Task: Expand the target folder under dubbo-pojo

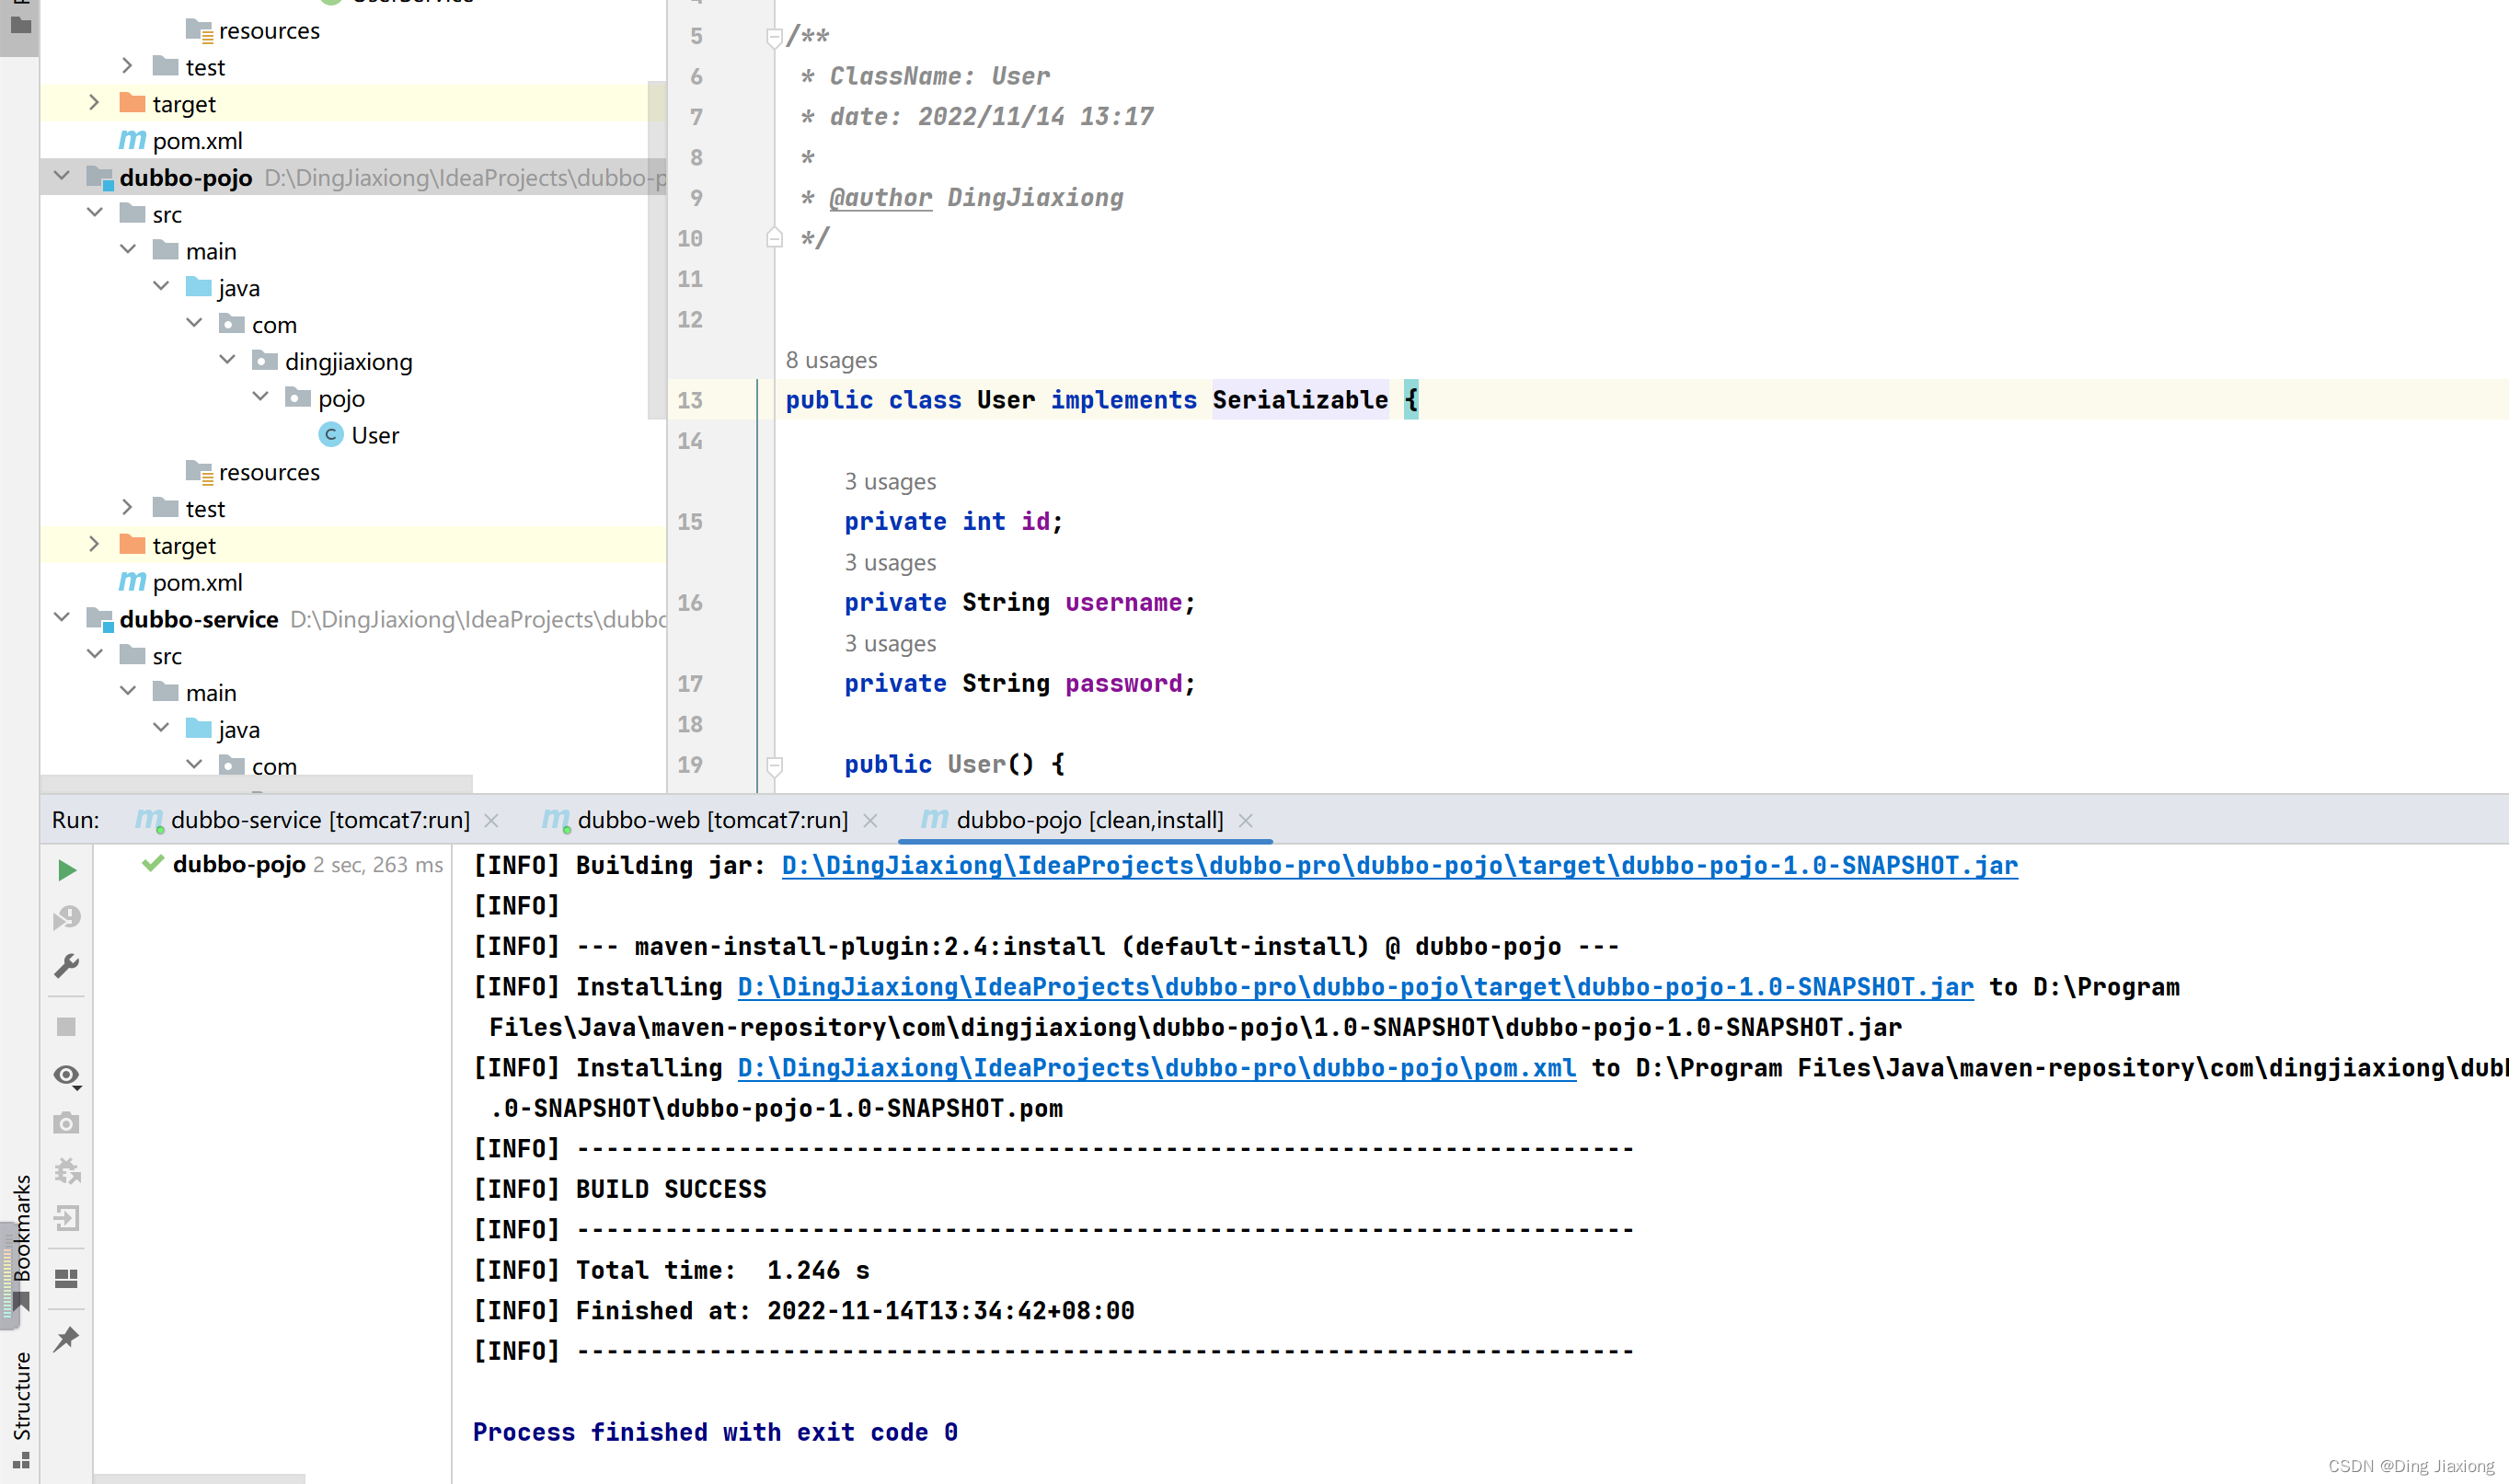Action: pyautogui.click(x=95, y=545)
